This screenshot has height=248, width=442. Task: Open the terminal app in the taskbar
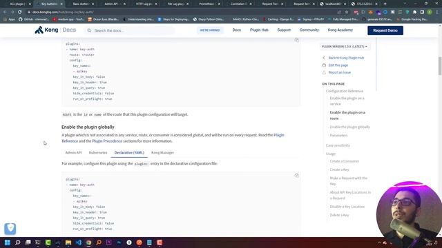tap(38, 242)
